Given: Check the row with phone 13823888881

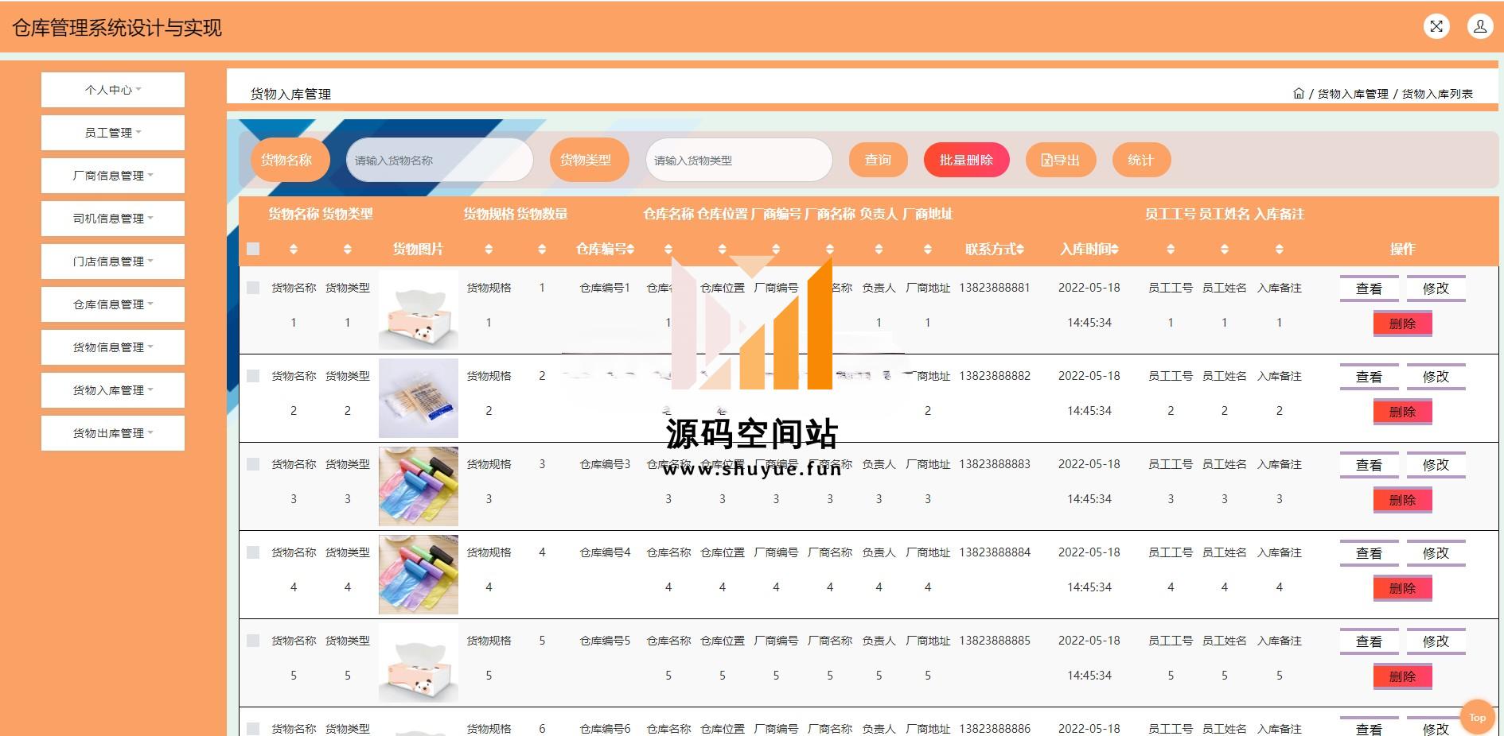Looking at the screenshot, I should click(253, 288).
